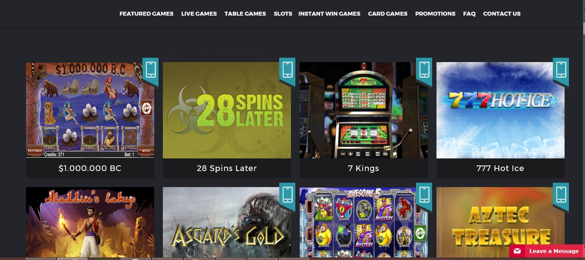This screenshot has width=585, height=260.
Task: Open the Live Games section
Action: pyautogui.click(x=199, y=14)
